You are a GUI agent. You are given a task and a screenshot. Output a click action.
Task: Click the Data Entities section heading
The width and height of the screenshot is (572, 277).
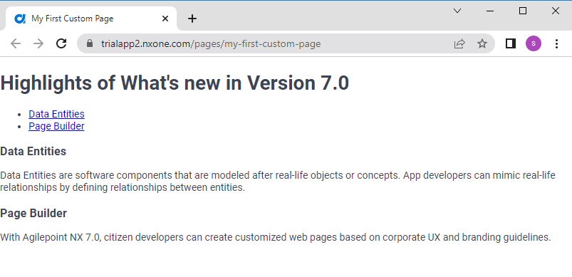tap(33, 151)
